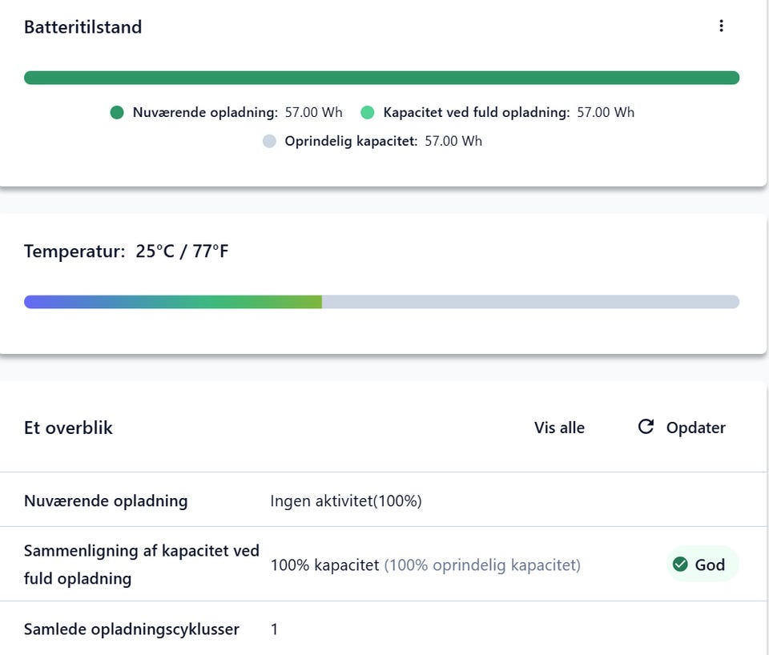
Task: Click the light green Kapacitet ved fuld opladning dot
Action: click(368, 113)
